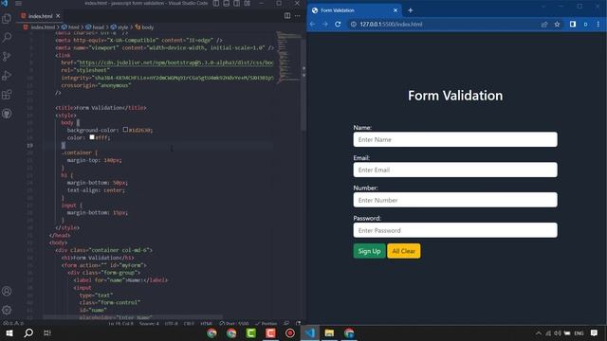Image resolution: width=607 pixels, height=341 pixels.
Task: Open VS Code hamburger application menu
Action: pyautogui.click(x=18, y=3)
